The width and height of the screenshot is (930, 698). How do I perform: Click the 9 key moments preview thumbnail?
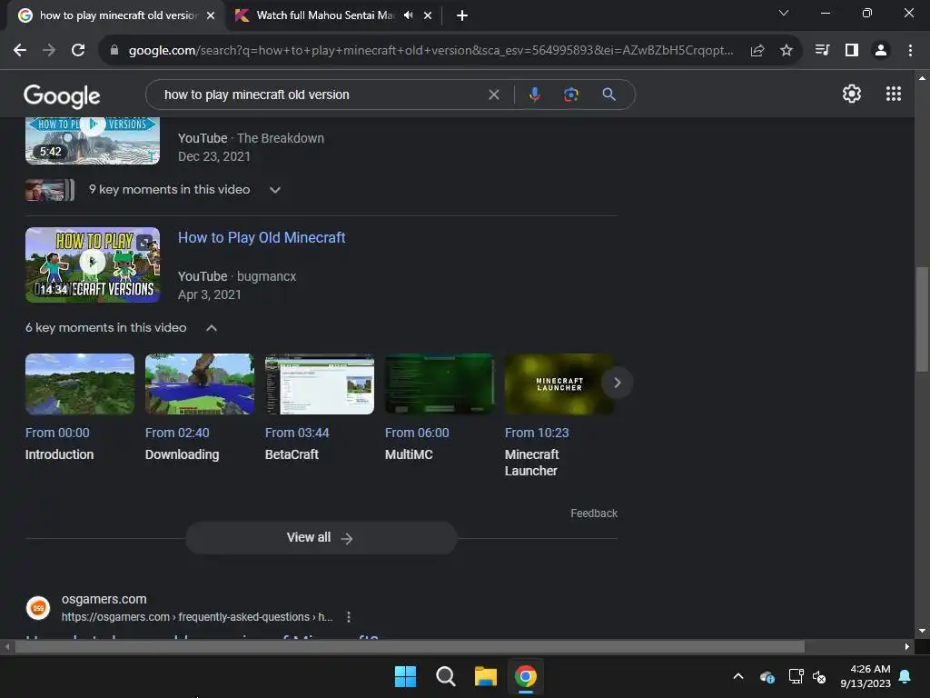click(x=50, y=190)
